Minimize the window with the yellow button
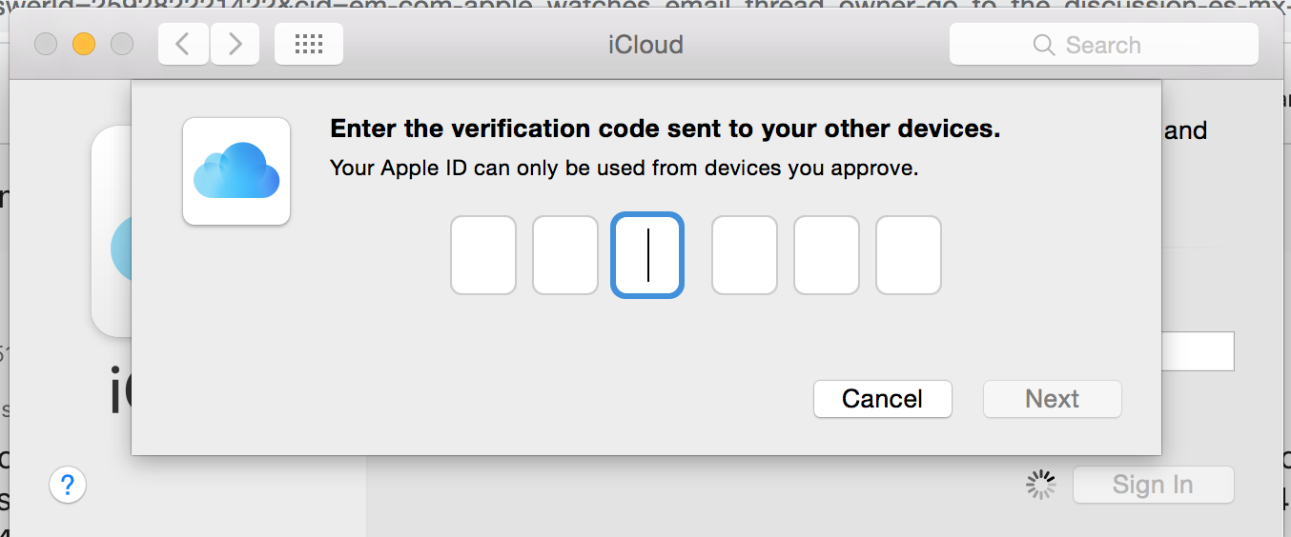This screenshot has width=1291, height=537. pyautogui.click(x=84, y=45)
